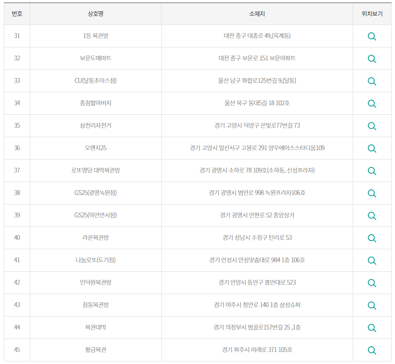This screenshot has width=395, height=364.
Task: Click the 소재지 column header
Action: coord(257,14)
